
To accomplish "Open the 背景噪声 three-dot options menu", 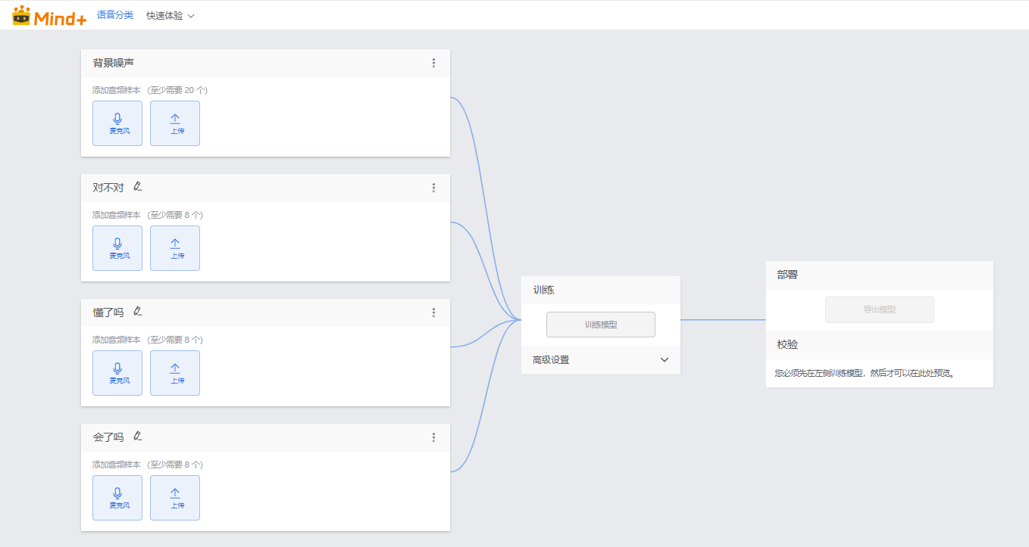I will coord(433,64).
